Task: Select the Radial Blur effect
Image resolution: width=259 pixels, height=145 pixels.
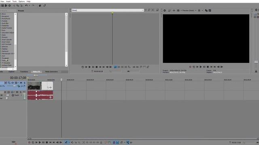Action: coord(5,26)
